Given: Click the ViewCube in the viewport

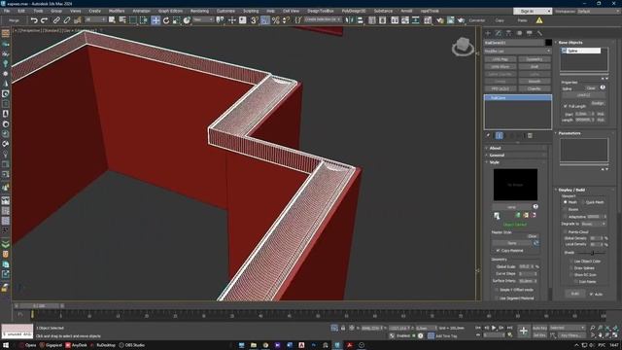Looking at the screenshot, I should [463, 46].
